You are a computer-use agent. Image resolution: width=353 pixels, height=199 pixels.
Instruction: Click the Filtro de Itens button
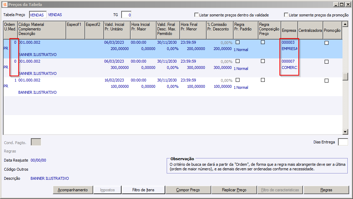[143, 190]
